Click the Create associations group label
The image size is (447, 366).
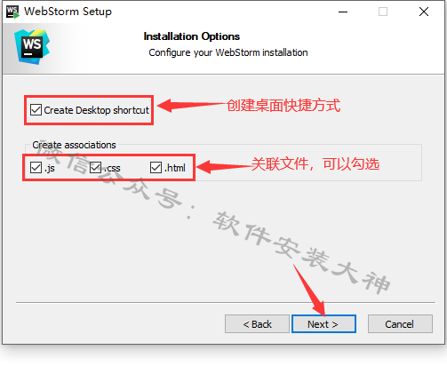click(x=74, y=145)
